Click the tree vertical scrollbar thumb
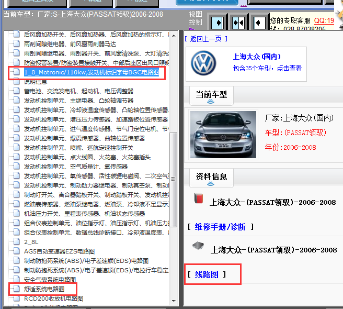Viewport: 343px width, 309px height. click(174, 179)
